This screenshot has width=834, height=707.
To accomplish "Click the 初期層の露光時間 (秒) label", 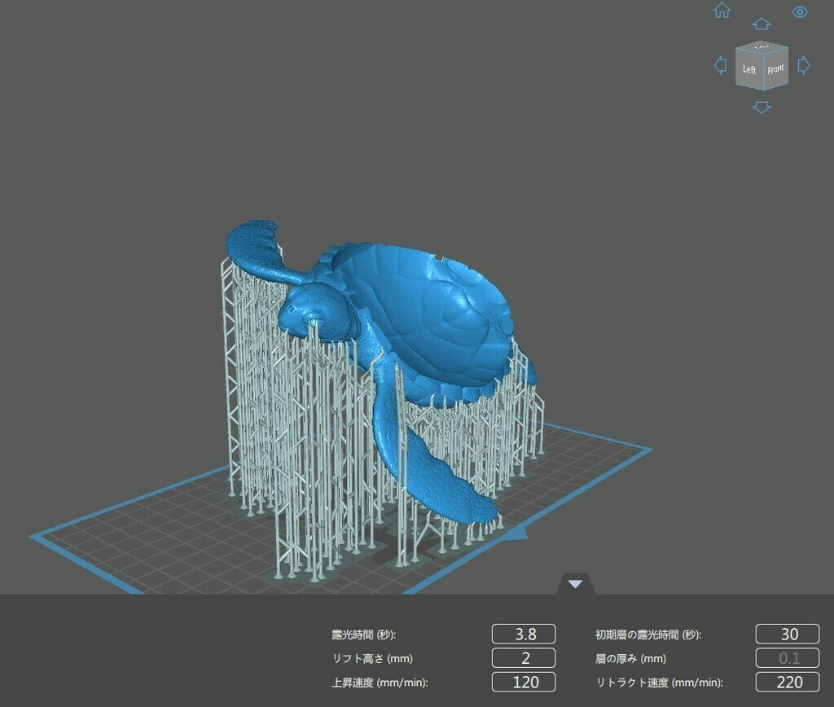I will point(648,635).
